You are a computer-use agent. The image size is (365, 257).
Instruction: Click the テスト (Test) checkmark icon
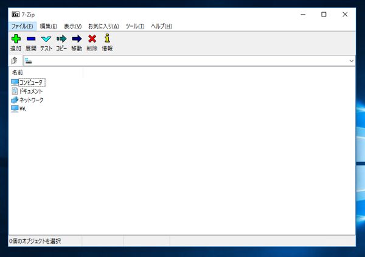[46, 39]
